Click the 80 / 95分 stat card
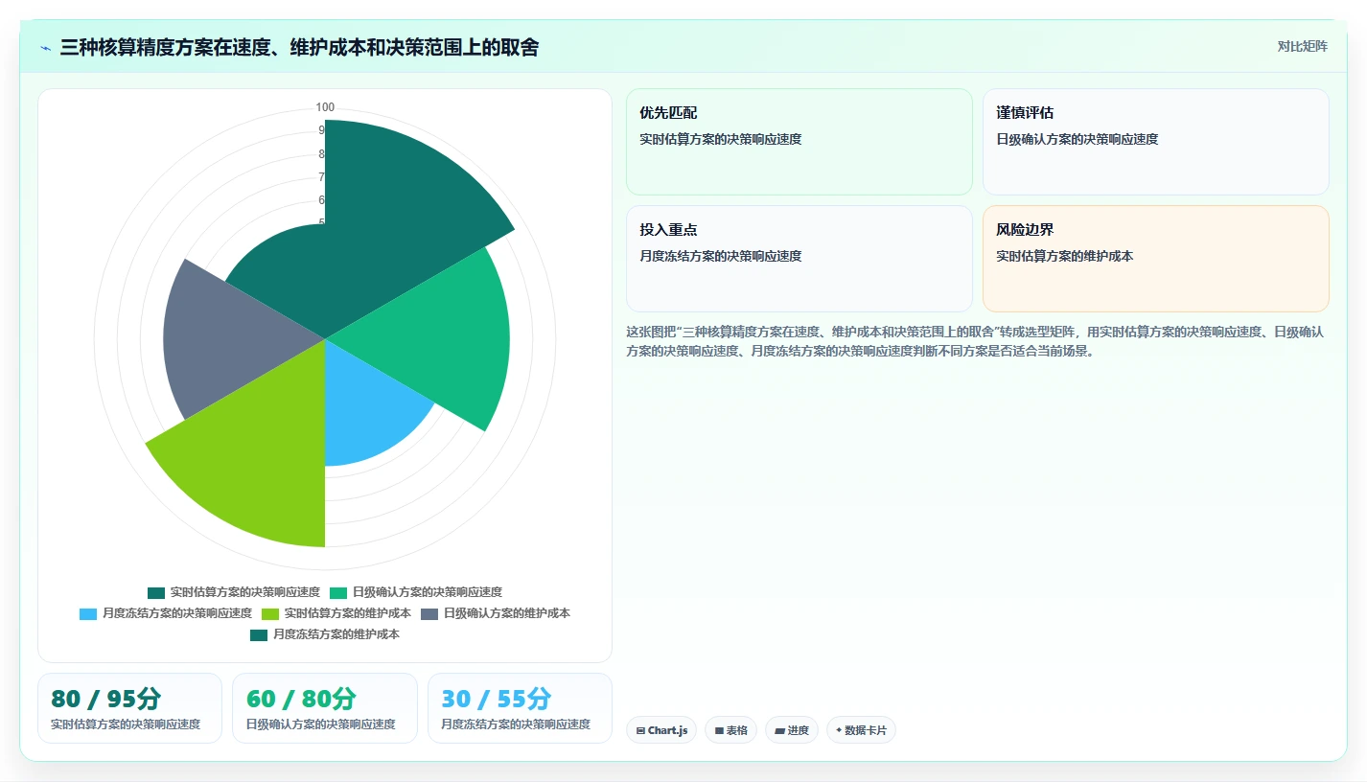Screen dimensions: 1367x782 click(x=129, y=708)
